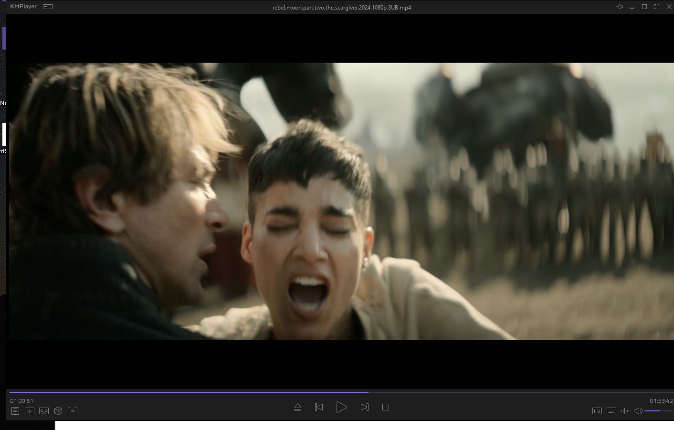Skip to the next track
The width and height of the screenshot is (674, 430).
point(365,407)
